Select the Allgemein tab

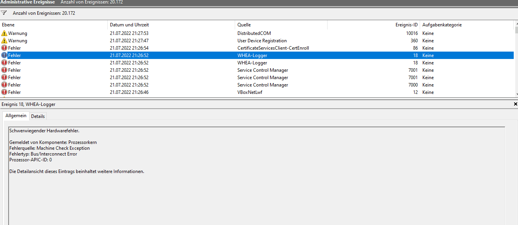pos(16,116)
